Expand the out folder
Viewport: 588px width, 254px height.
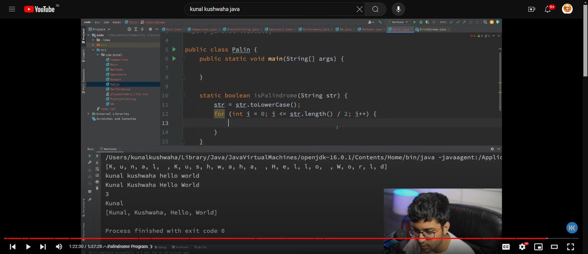(92, 45)
